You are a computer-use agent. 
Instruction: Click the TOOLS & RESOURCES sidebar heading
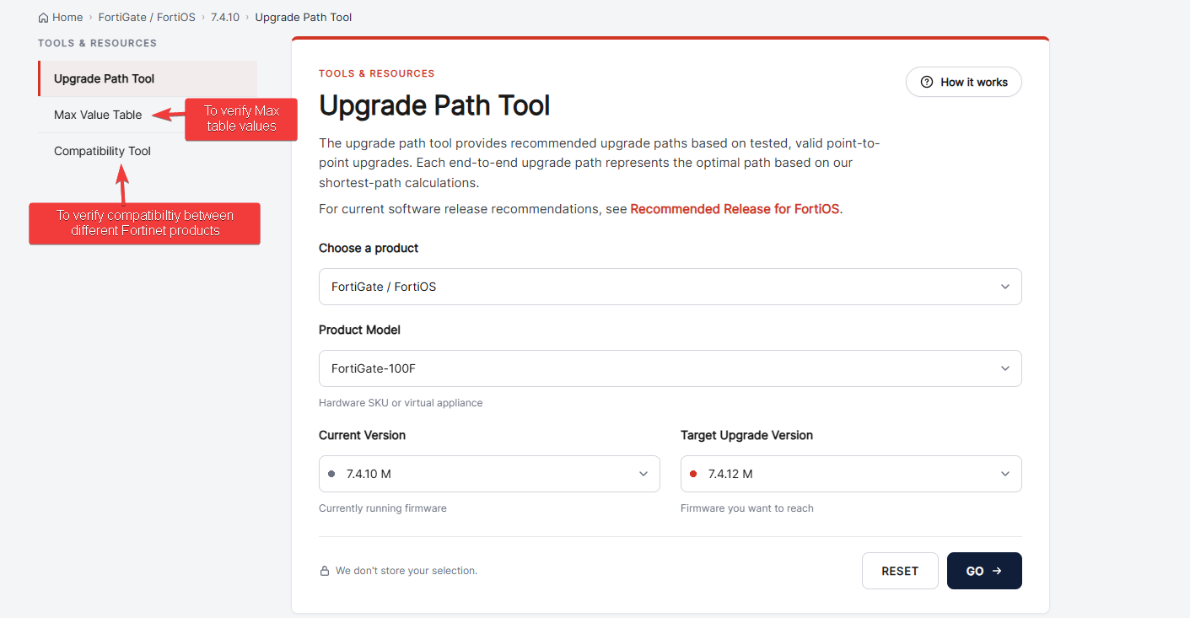tap(97, 43)
